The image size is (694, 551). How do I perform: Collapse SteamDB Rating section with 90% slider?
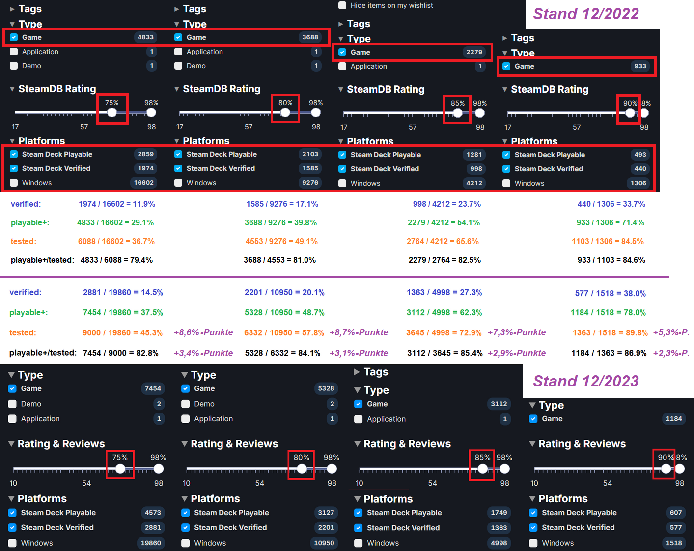tap(545, 89)
